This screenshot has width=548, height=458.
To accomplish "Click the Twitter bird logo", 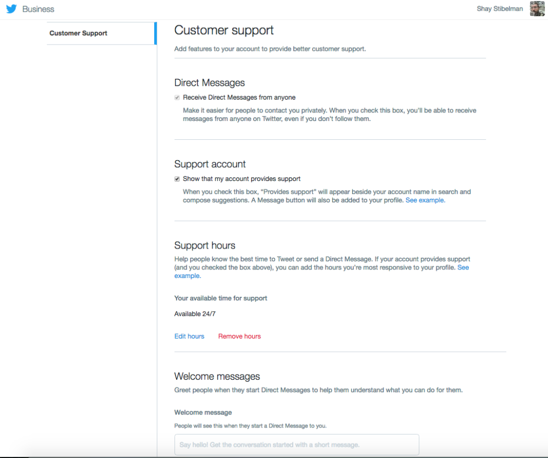I will point(11,9).
